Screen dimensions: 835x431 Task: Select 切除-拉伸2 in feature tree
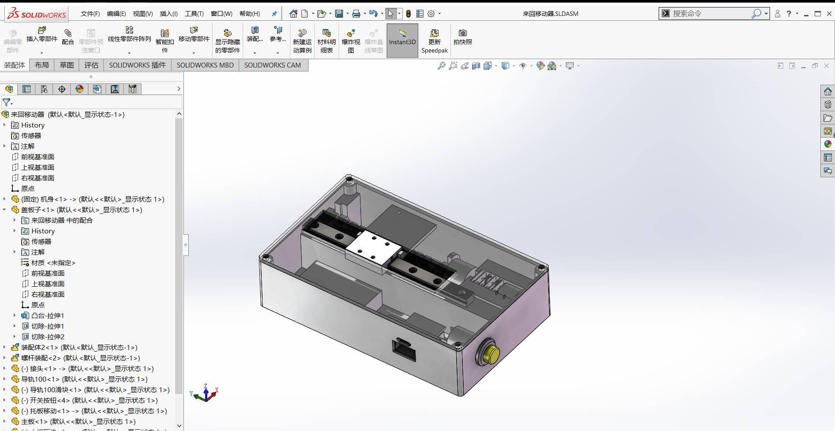point(48,337)
